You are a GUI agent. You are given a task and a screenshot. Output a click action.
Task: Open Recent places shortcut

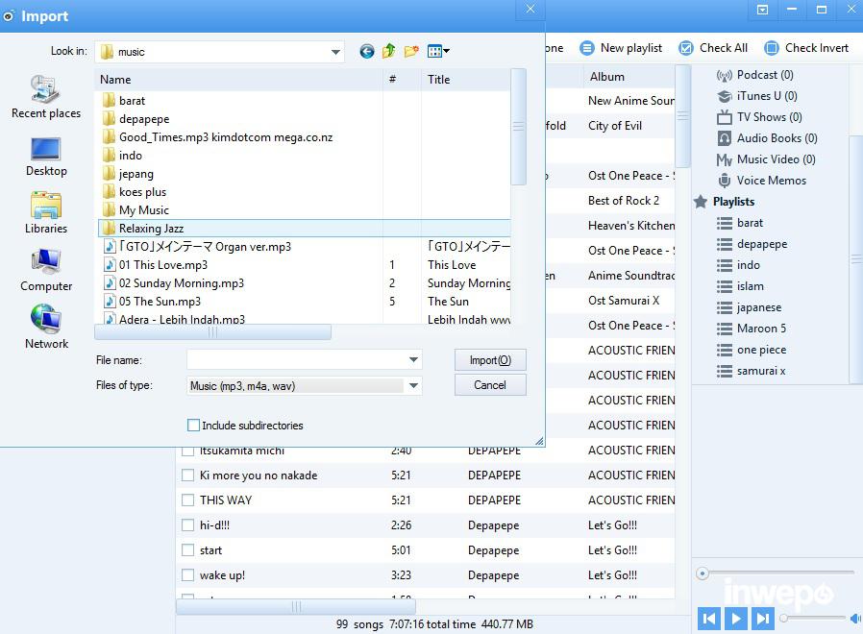[45, 97]
